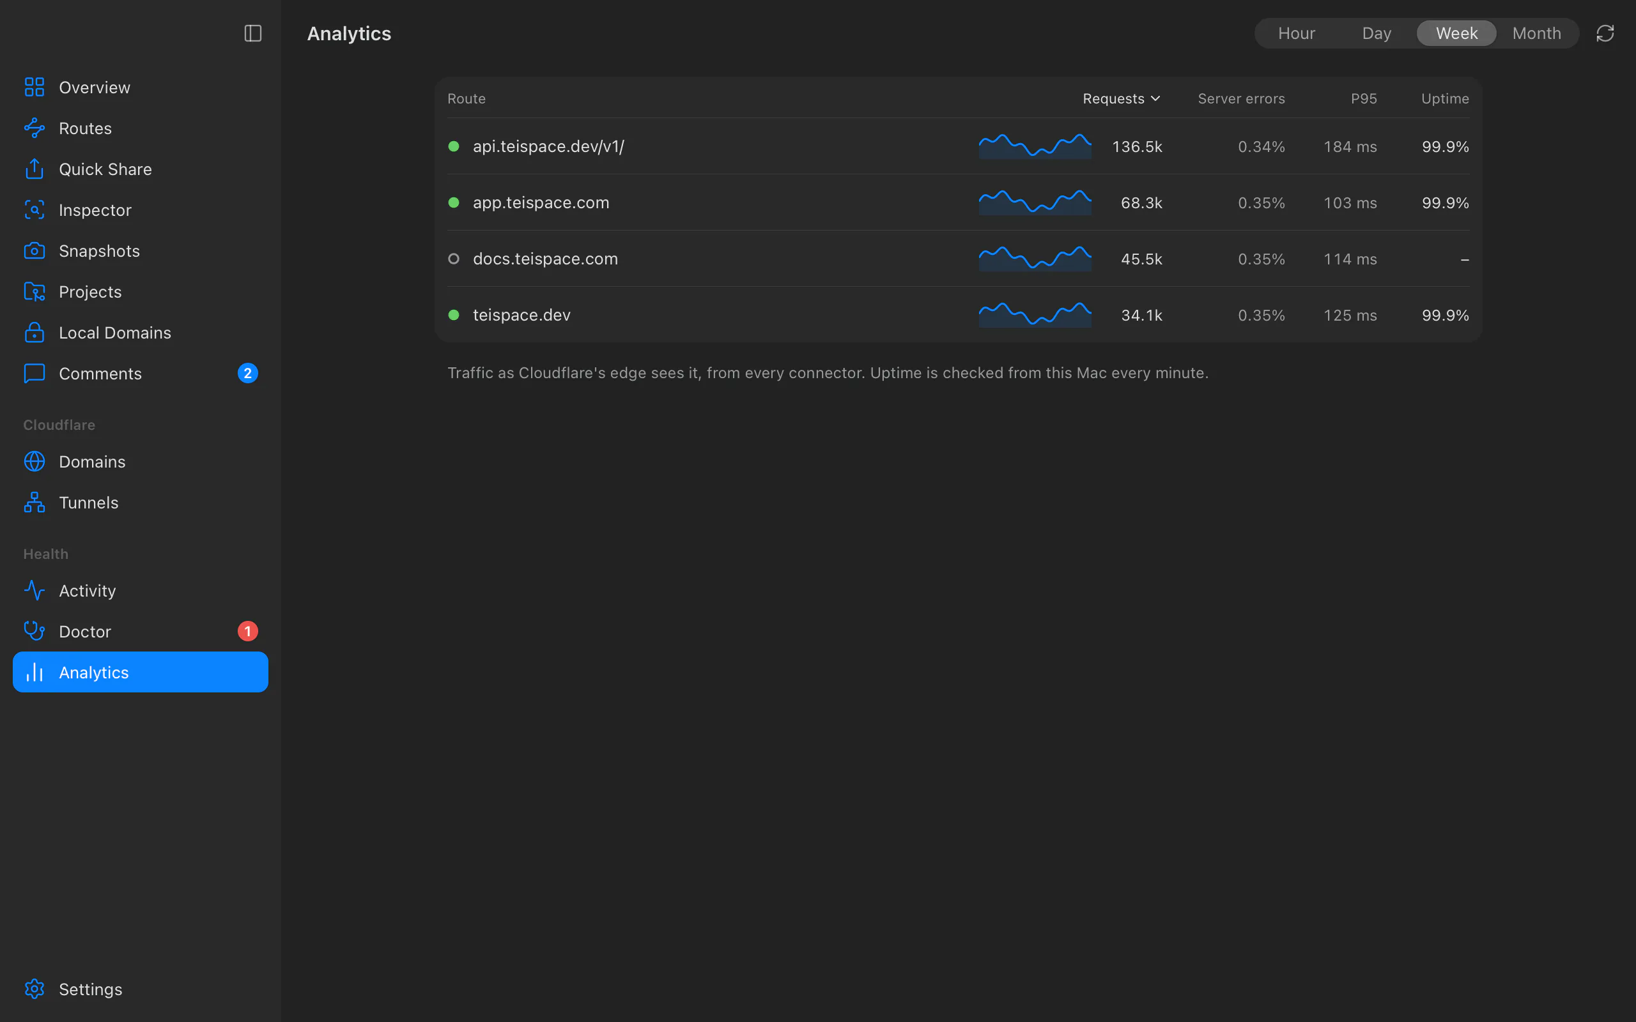Screen dimensions: 1636x1022
Task: Select the Week time range
Action: (1456, 33)
